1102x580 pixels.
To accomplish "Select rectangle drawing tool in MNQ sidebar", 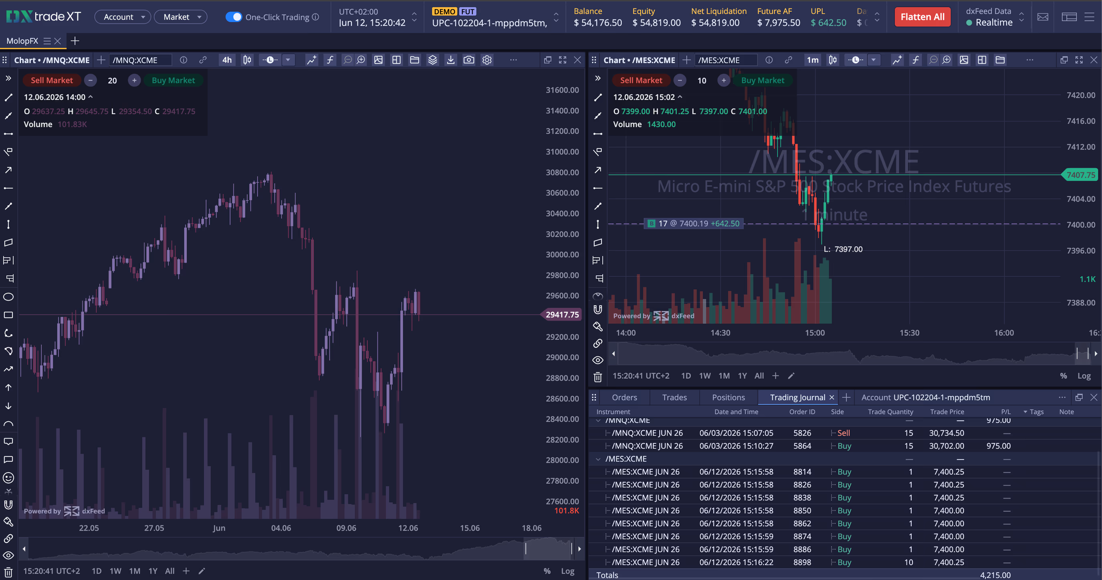I will coord(8,315).
